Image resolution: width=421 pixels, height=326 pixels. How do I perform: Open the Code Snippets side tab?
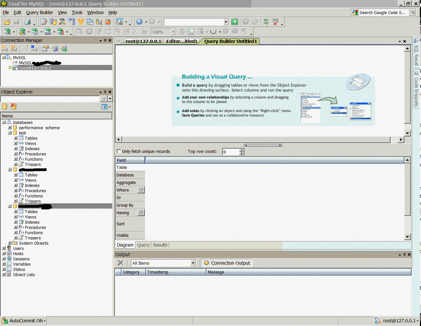pyautogui.click(x=416, y=89)
